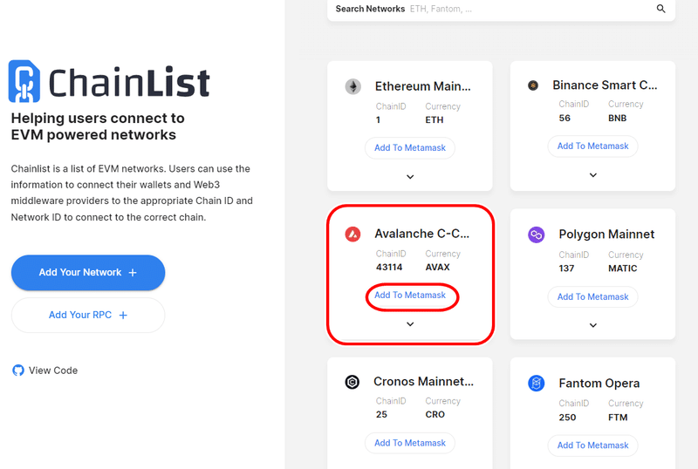Click the Add Your Network button
Viewport: 698px width, 469px height.
(x=88, y=272)
